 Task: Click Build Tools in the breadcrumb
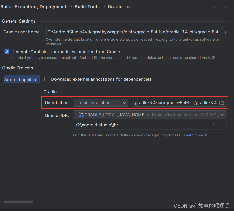tap(87, 7)
